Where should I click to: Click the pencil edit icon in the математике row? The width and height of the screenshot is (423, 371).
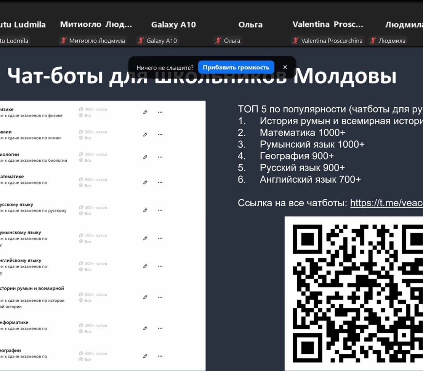coord(145,182)
